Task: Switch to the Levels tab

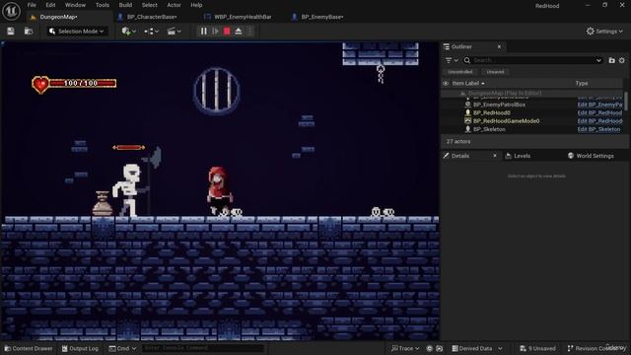Action: tap(522, 156)
